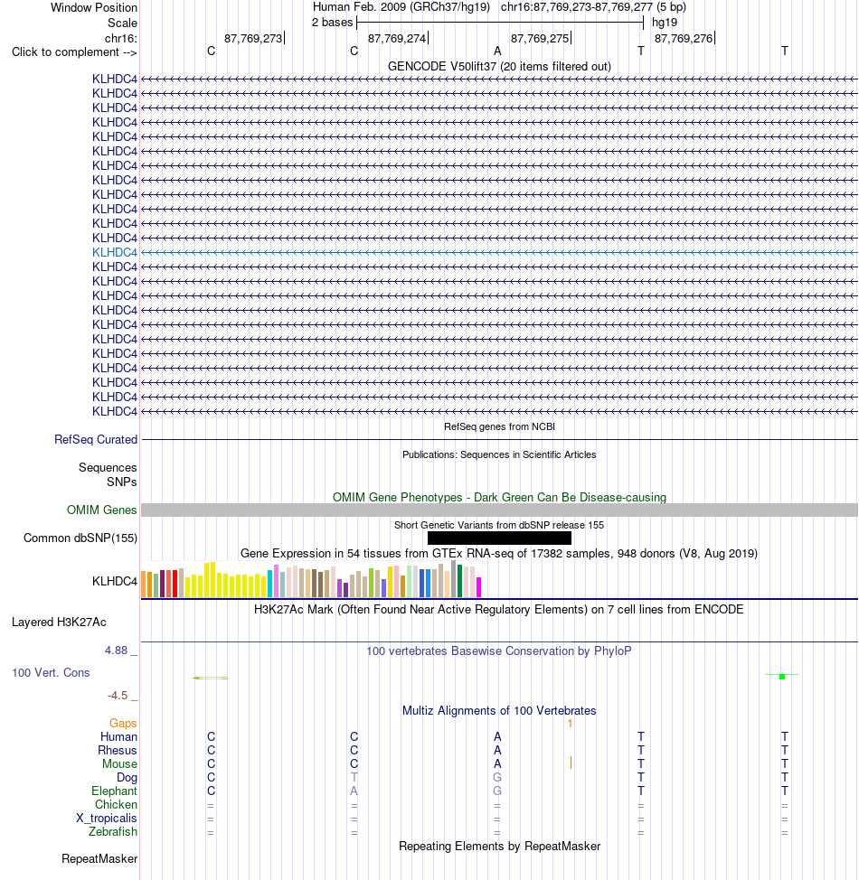Click the "RepeatMasker" track label
Screen dimensions: 859x880
(99, 859)
